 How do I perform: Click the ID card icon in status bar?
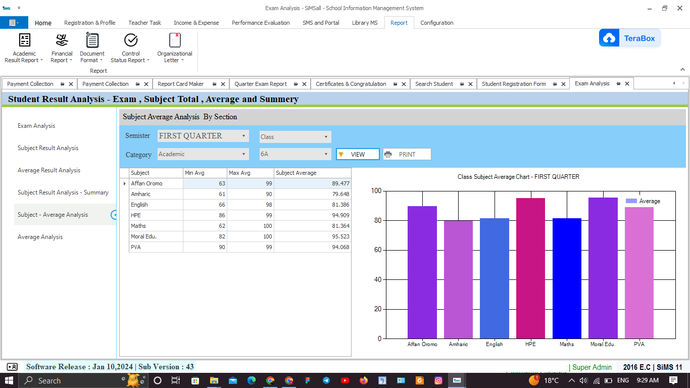click(x=12, y=367)
